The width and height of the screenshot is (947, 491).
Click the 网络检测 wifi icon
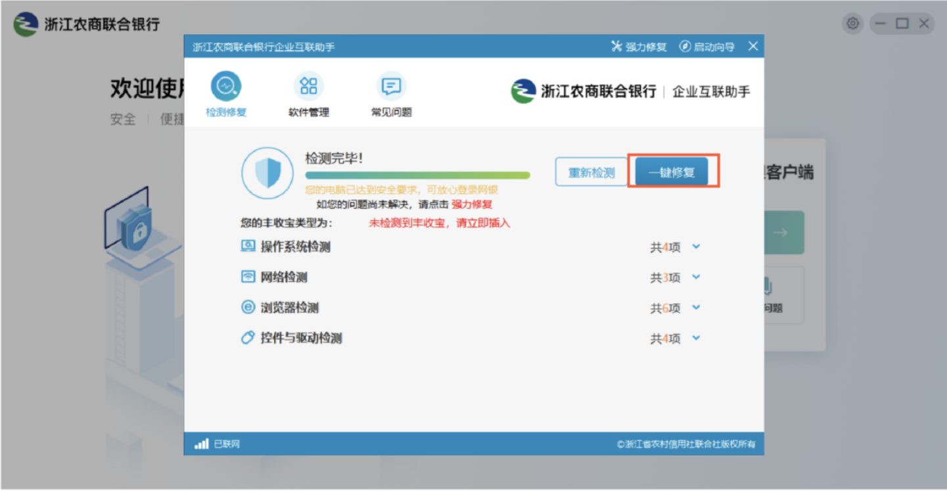pyautogui.click(x=248, y=277)
